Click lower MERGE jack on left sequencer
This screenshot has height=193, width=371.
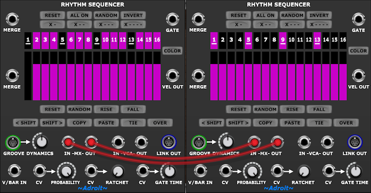tap(12, 76)
